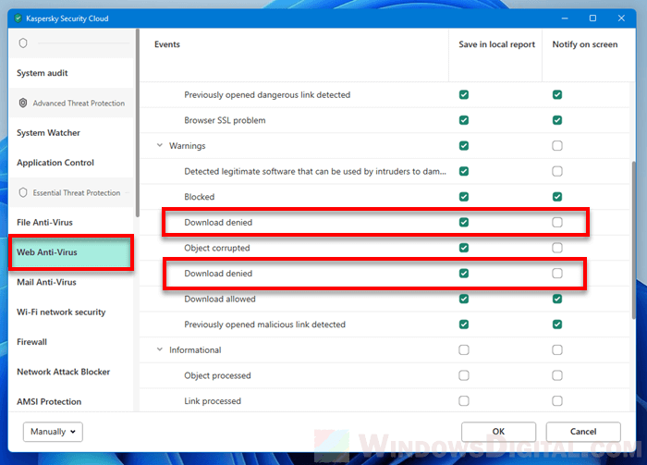This screenshot has height=465, width=647.
Task: Enable Notify on screen for Warnings group
Action: point(557,146)
